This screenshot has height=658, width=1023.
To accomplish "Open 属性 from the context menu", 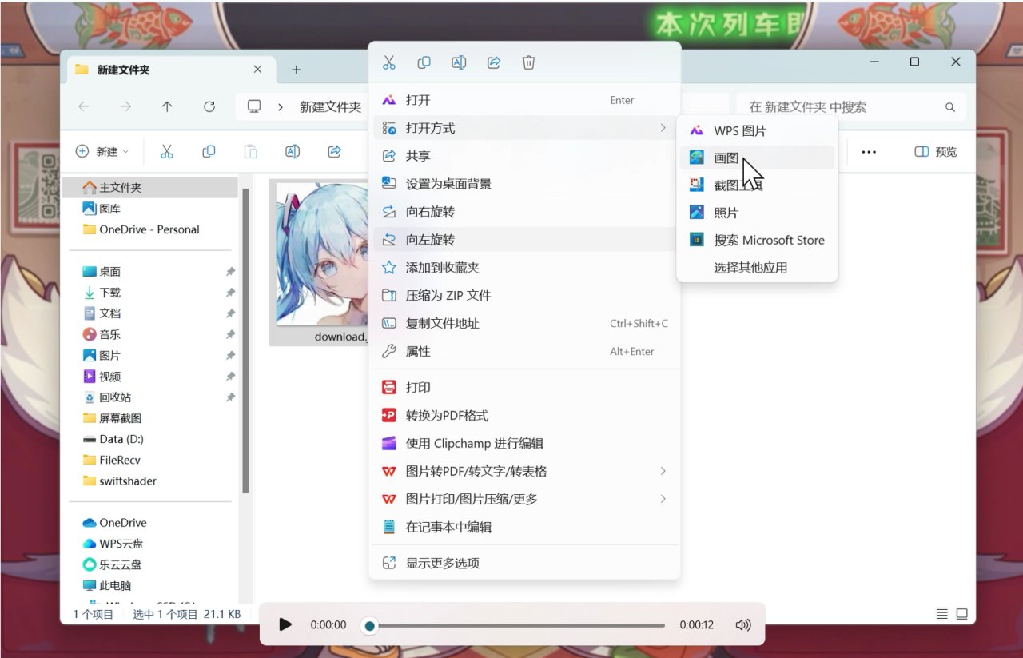I will 524,351.
